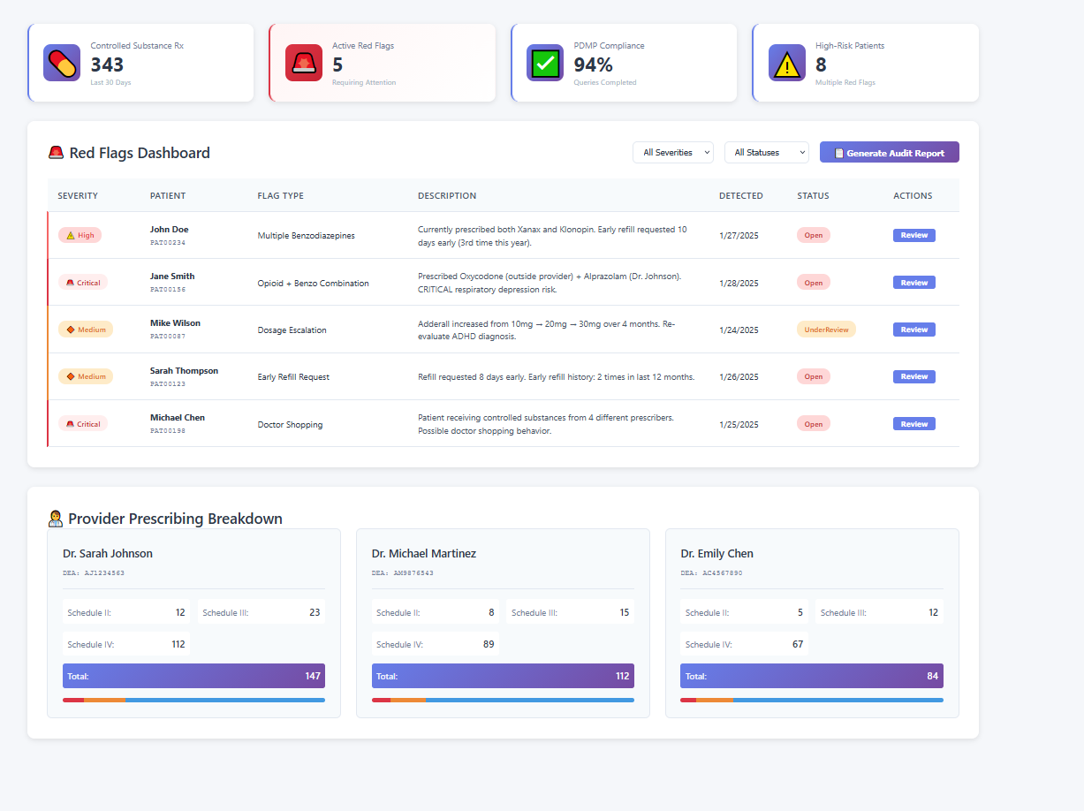1084x811 pixels.
Task: Click the capsule icon on Controlled Substance Rx card
Action: (60, 63)
